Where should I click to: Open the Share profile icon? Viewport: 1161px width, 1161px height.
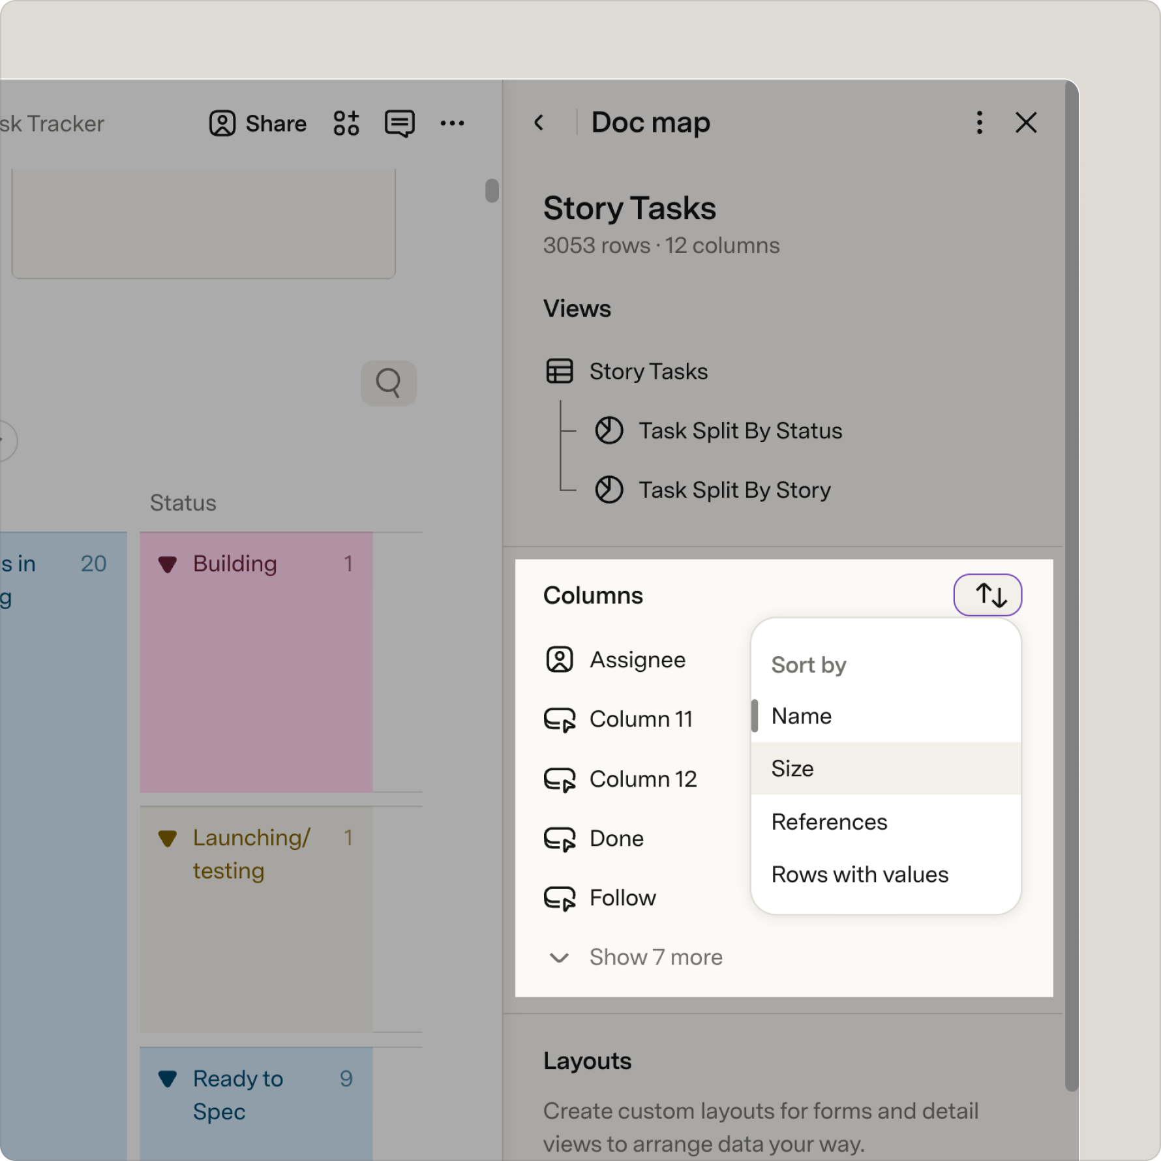[222, 123]
